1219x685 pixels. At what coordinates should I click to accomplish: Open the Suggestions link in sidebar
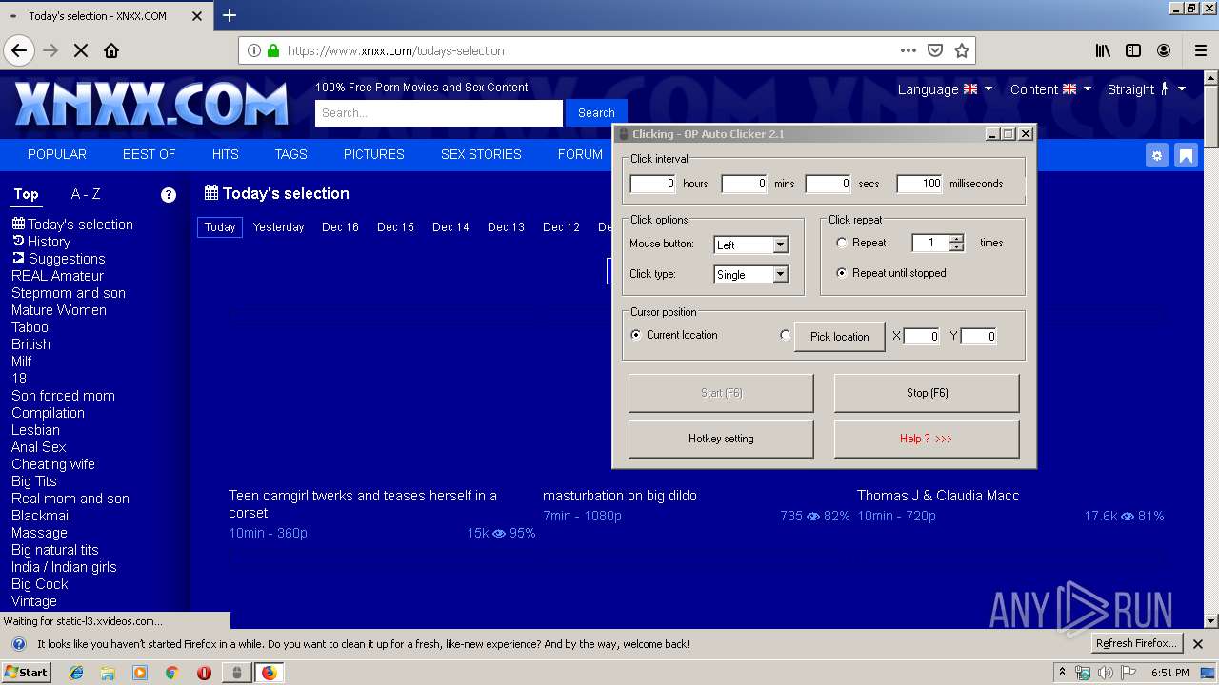pyautogui.click(x=58, y=259)
